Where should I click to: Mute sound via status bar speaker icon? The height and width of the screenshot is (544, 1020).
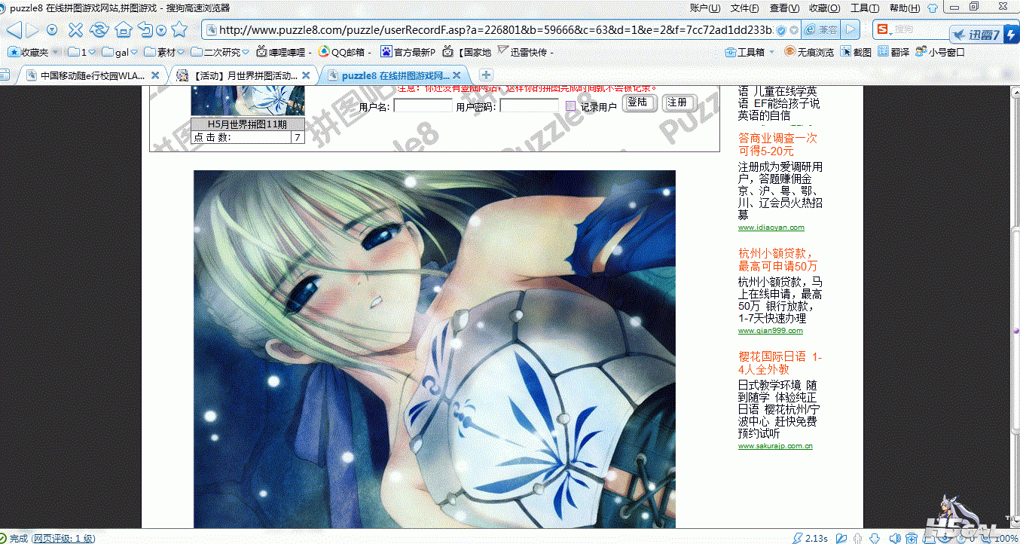coord(894,538)
